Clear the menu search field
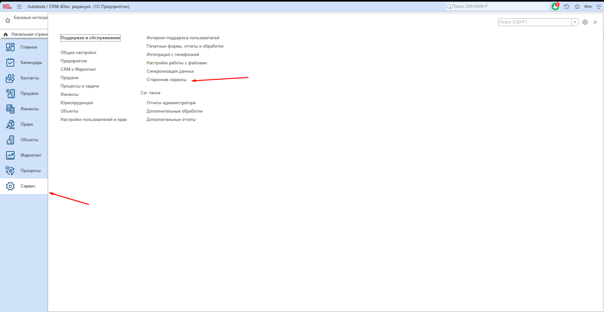 pyautogui.click(x=575, y=22)
